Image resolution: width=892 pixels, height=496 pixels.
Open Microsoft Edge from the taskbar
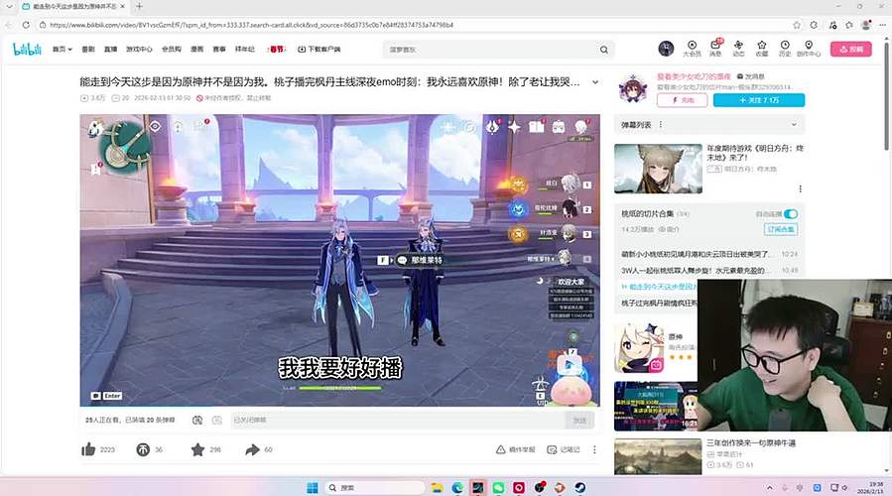click(457, 487)
